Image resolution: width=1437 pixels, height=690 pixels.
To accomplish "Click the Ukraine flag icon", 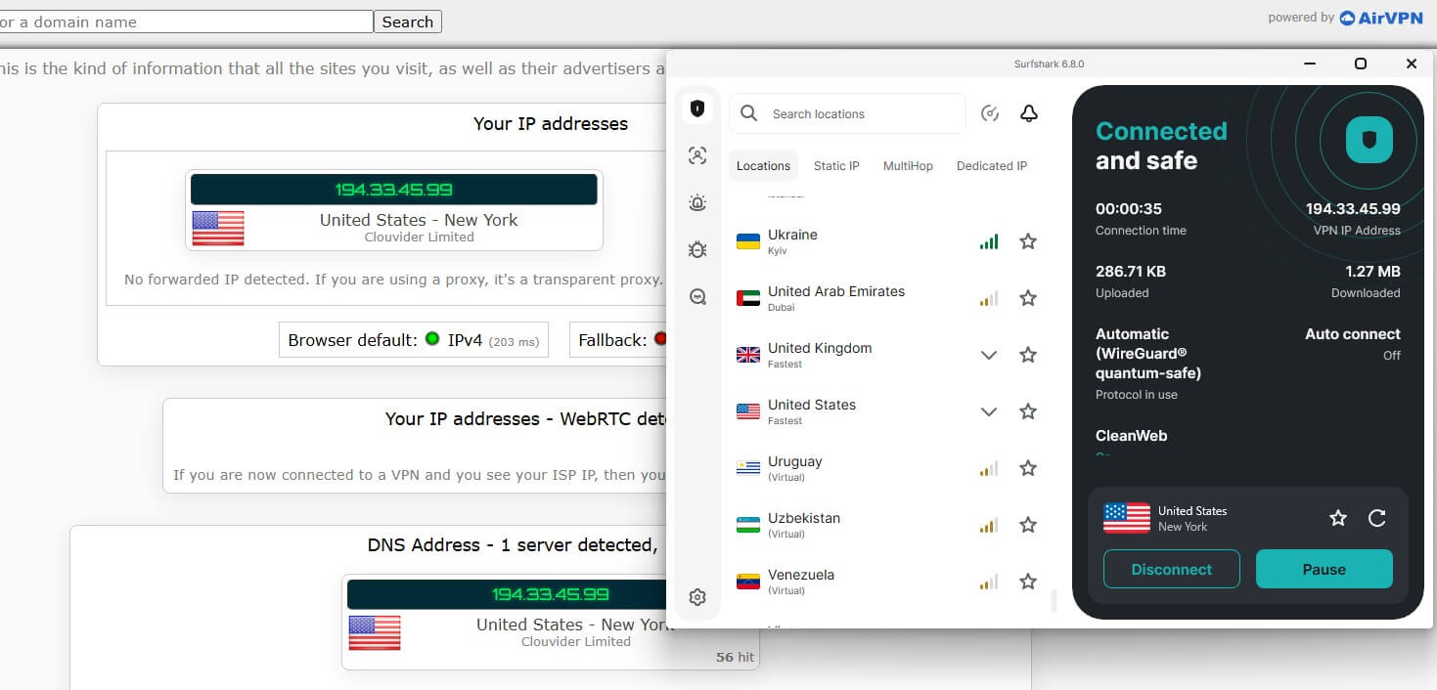I will (x=748, y=241).
